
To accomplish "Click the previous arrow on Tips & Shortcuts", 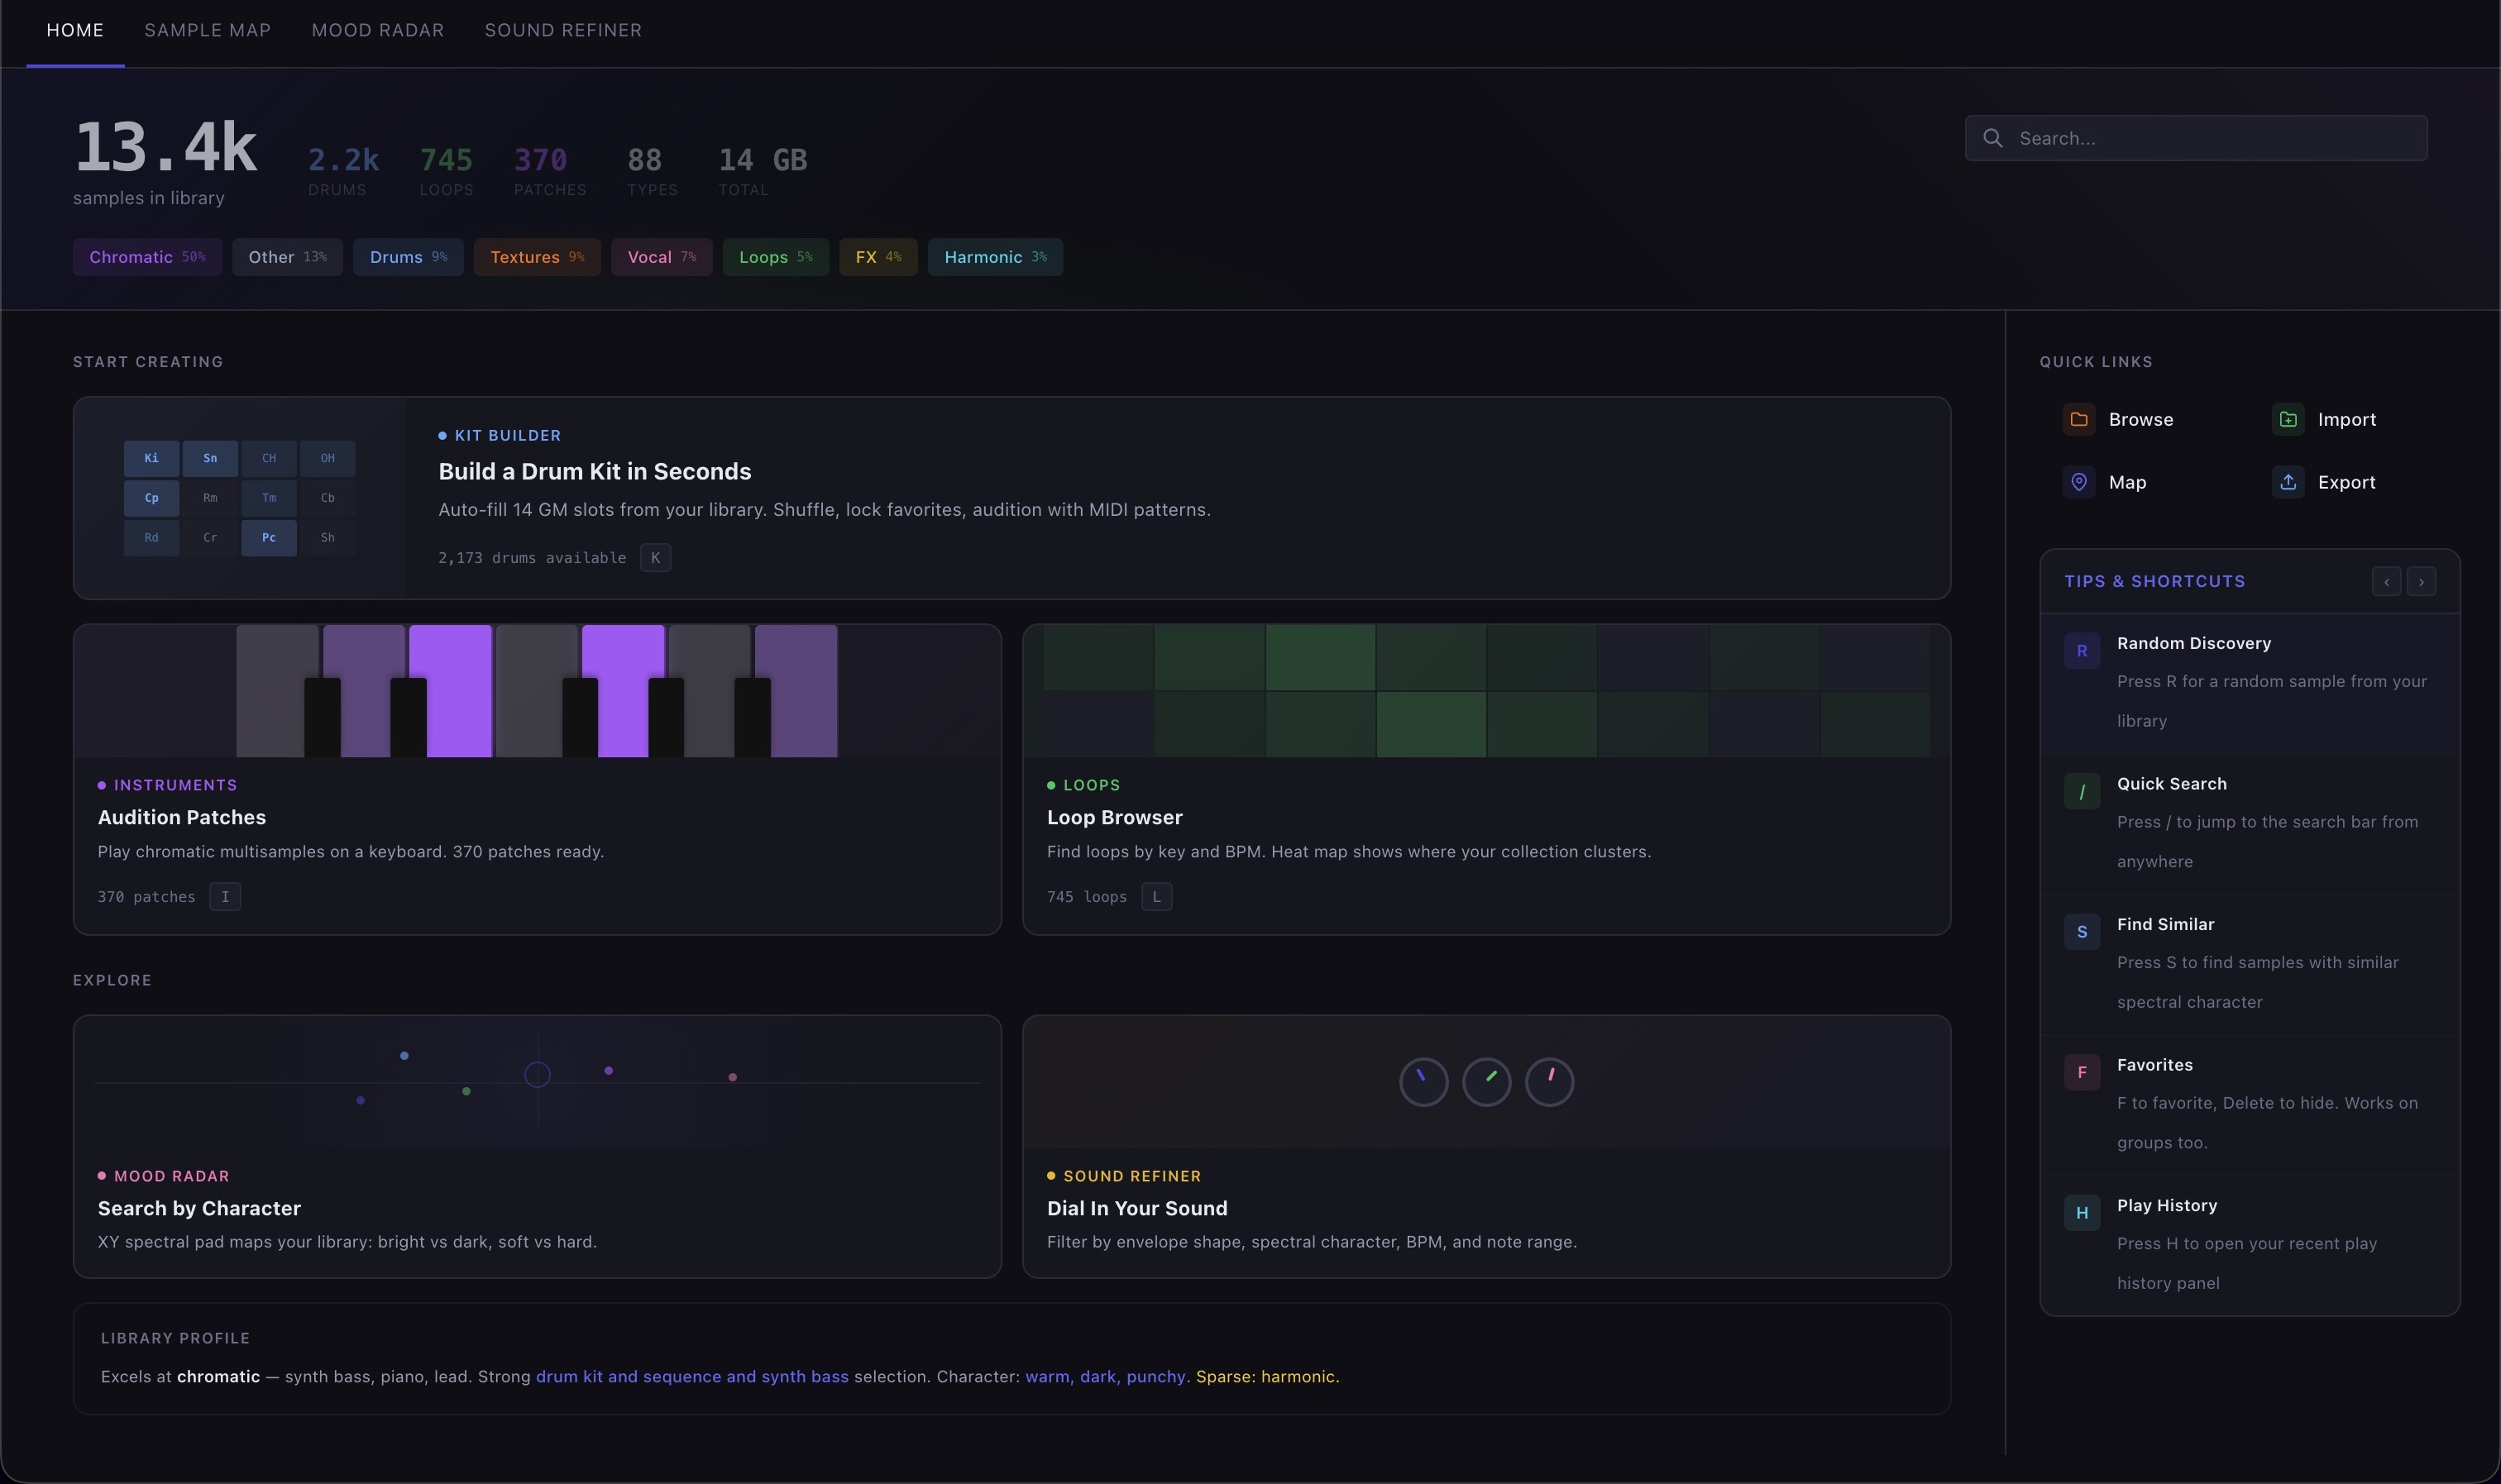I will click(2386, 582).
